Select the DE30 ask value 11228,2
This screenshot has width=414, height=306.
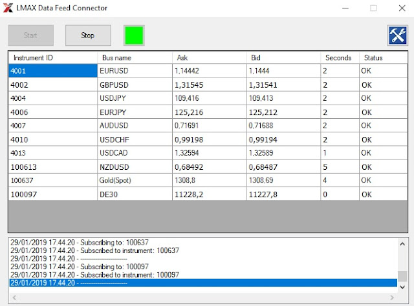tap(210, 194)
